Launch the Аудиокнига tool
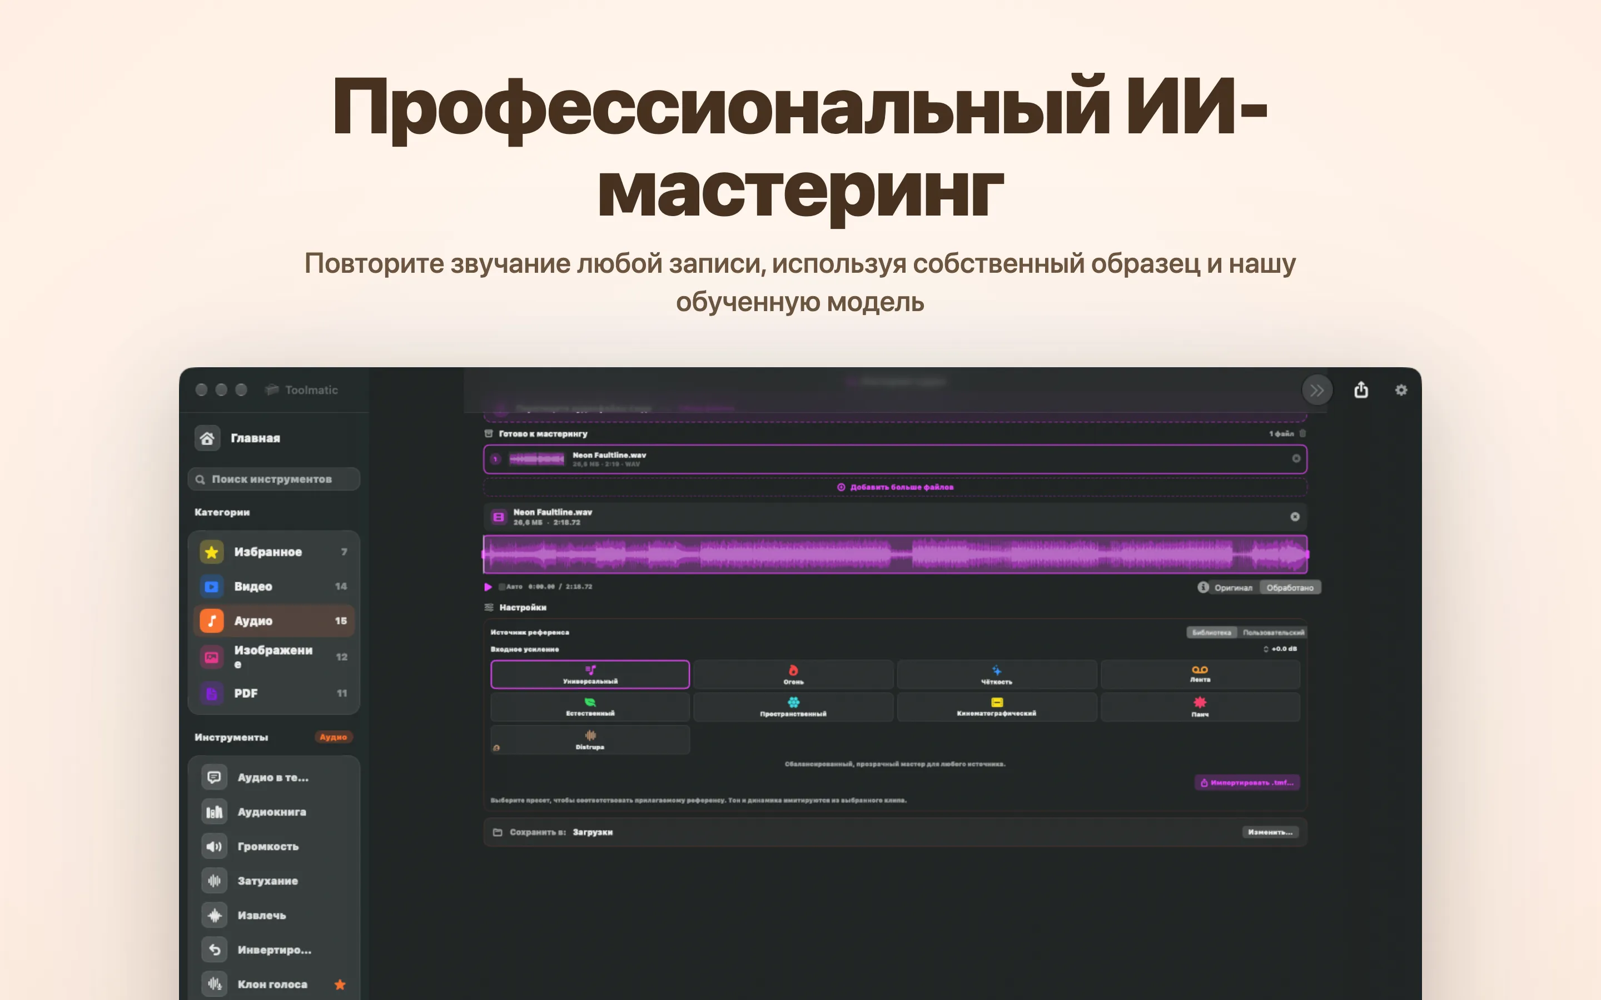The width and height of the screenshot is (1601, 1000). point(274,812)
